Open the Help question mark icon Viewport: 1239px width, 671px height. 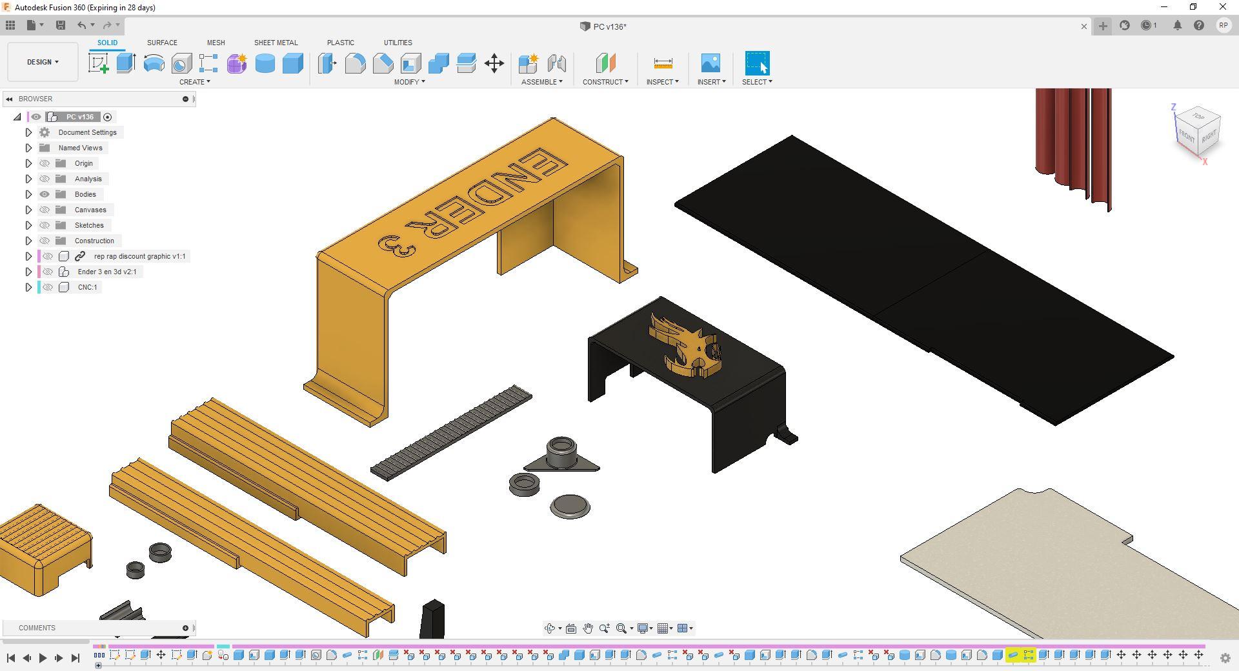click(1198, 26)
